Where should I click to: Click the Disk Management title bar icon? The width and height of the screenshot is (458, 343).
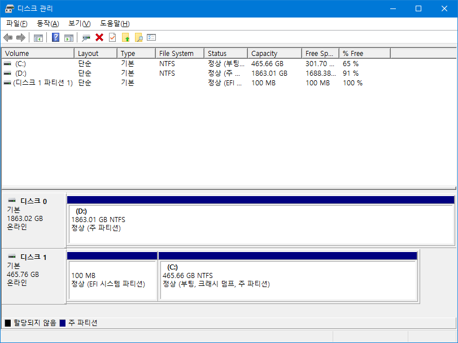pyautogui.click(x=10, y=8)
